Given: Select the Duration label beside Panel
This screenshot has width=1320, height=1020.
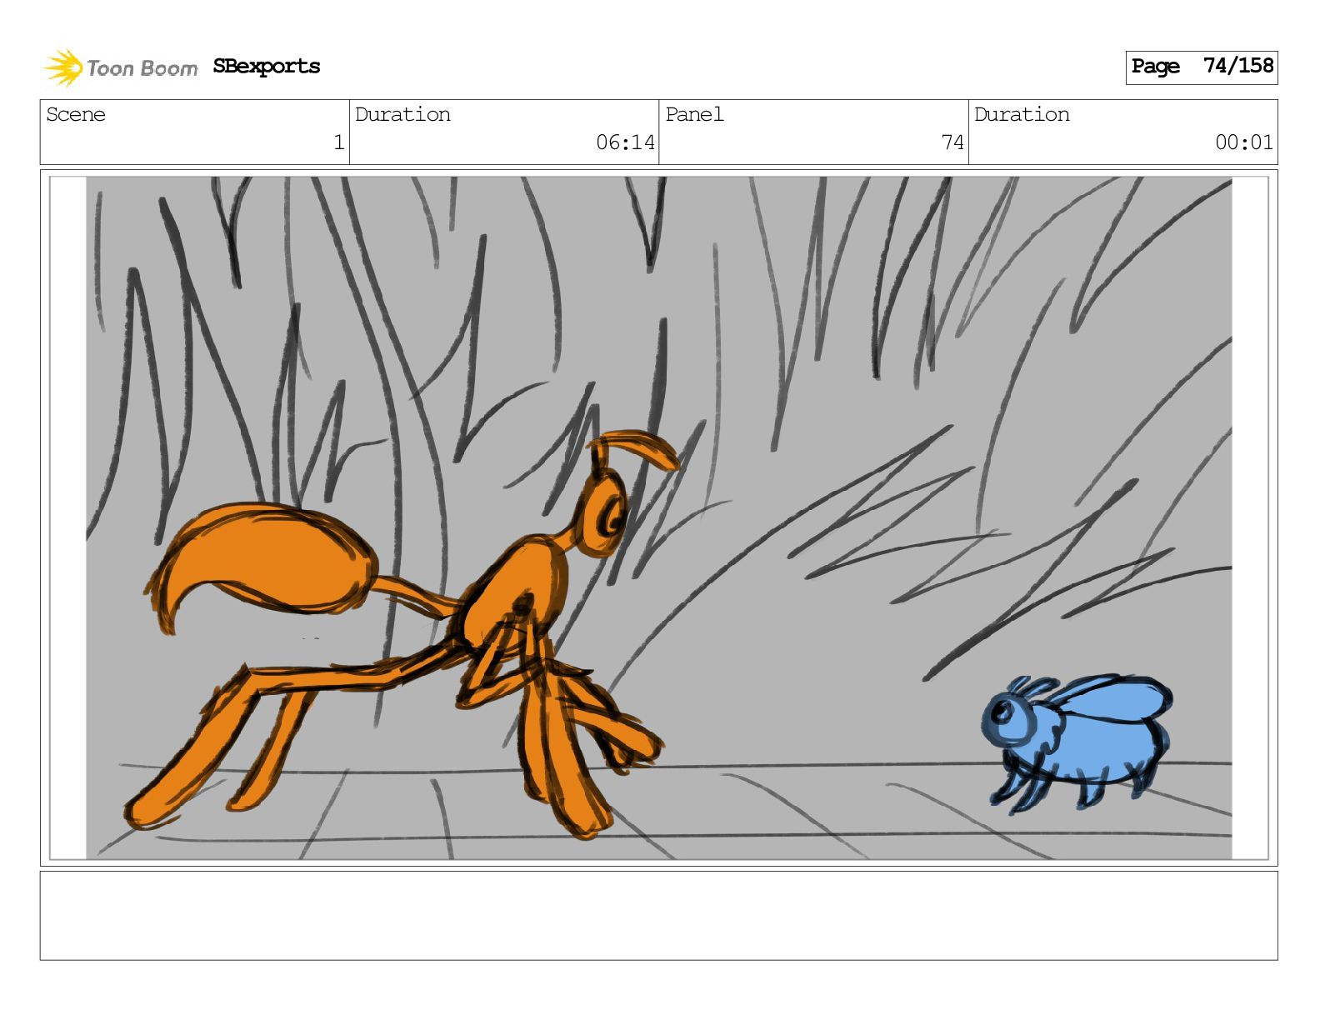Looking at the screenshot, I should [1022, 114].
